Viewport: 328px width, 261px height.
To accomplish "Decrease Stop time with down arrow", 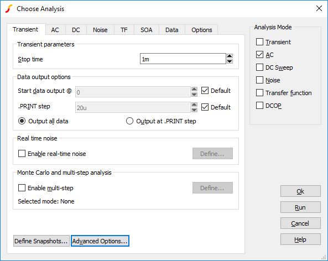I will [230, 61].
